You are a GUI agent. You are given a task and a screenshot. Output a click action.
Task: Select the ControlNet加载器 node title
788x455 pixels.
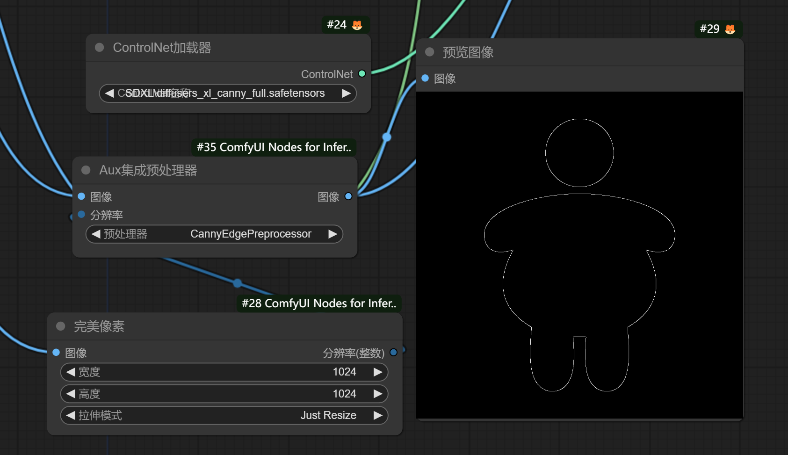click(162, 48)
